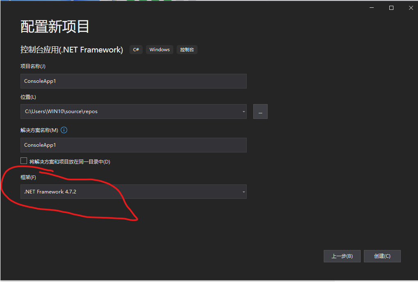Click the C# tag

[136, 50]
